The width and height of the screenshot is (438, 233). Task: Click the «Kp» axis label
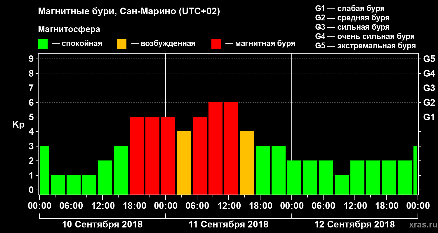tap(18, 124)
